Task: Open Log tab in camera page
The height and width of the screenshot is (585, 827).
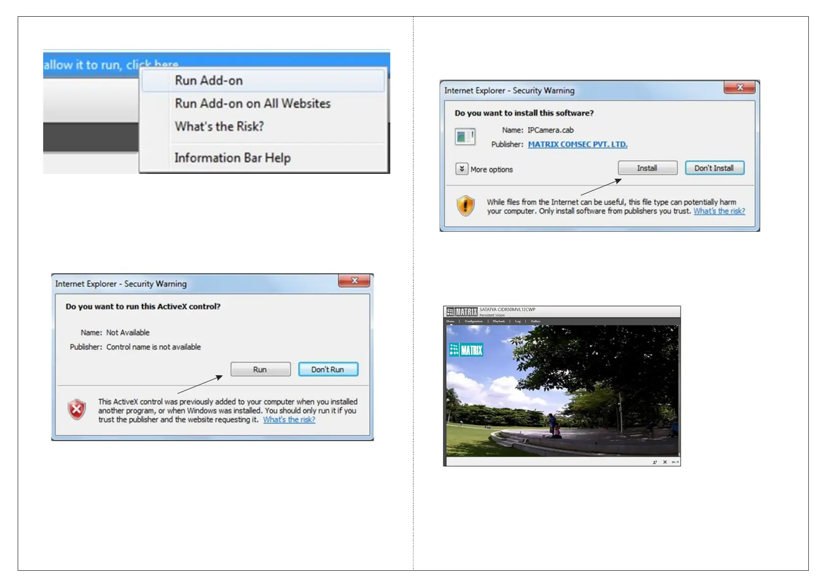Action: point(518,321)
